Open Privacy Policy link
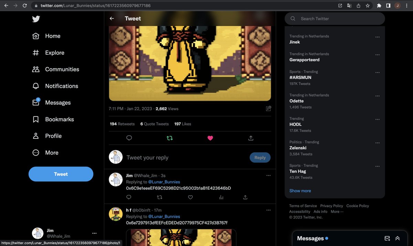 (x=331, y=206)
